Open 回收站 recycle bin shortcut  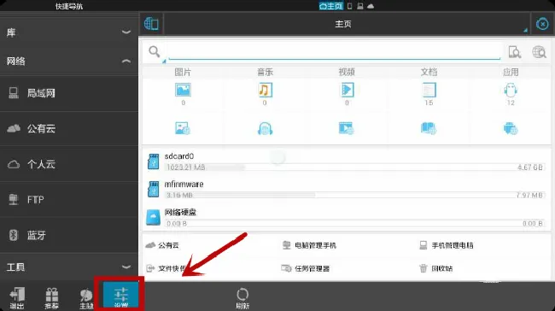(435, 268)
